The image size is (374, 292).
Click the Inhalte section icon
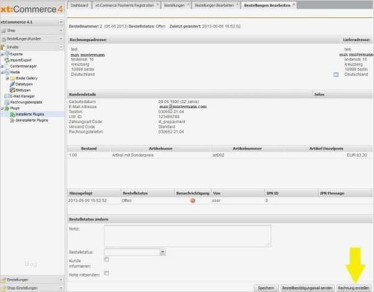(3, 47)
